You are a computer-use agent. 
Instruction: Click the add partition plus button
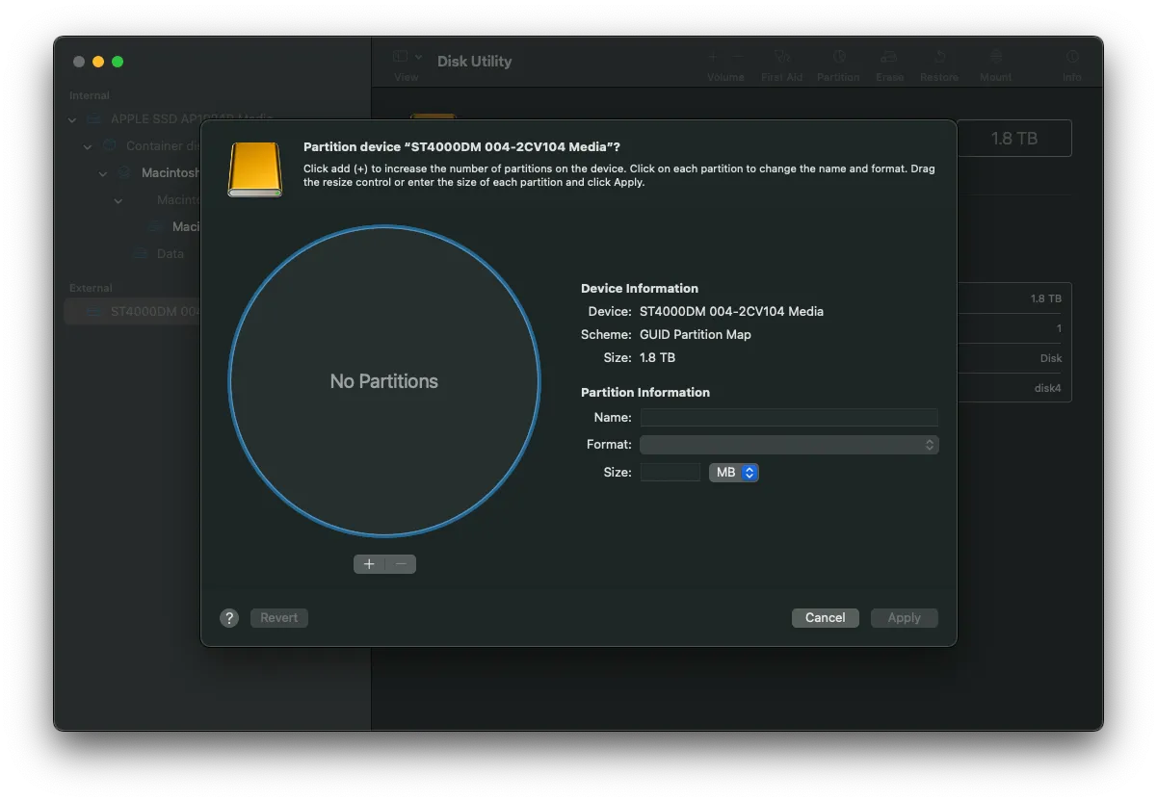coord(369,564)
